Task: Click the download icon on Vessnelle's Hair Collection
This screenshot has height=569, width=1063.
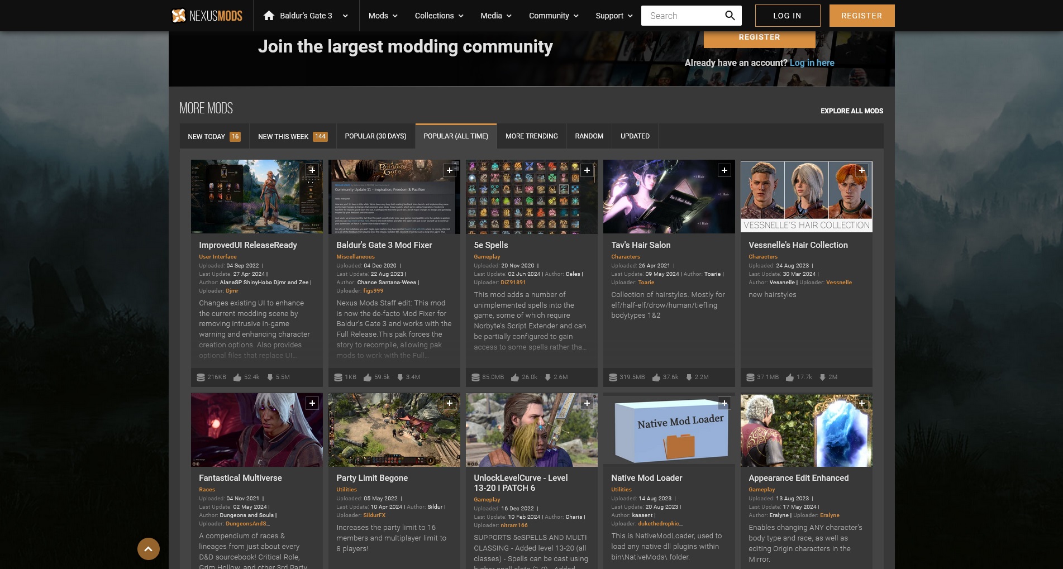Action: 822,377
